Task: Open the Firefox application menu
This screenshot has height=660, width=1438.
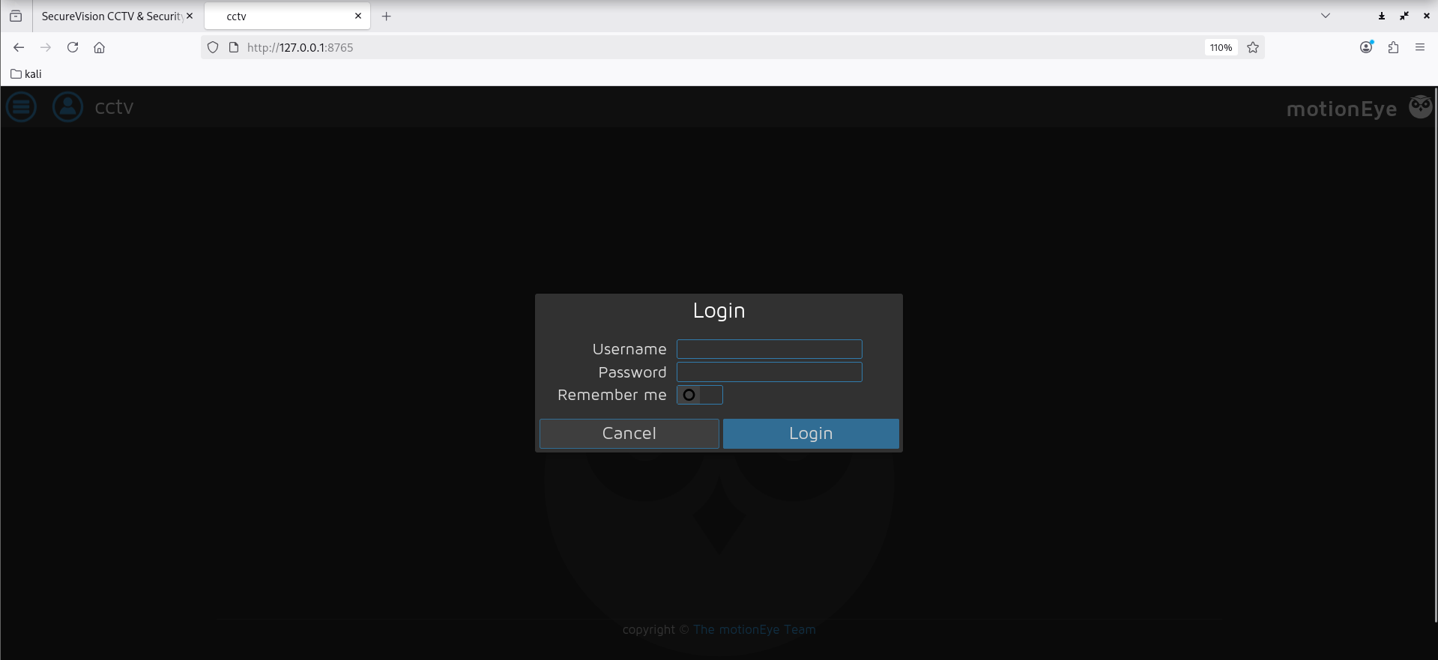Action: pos(1419,47)
